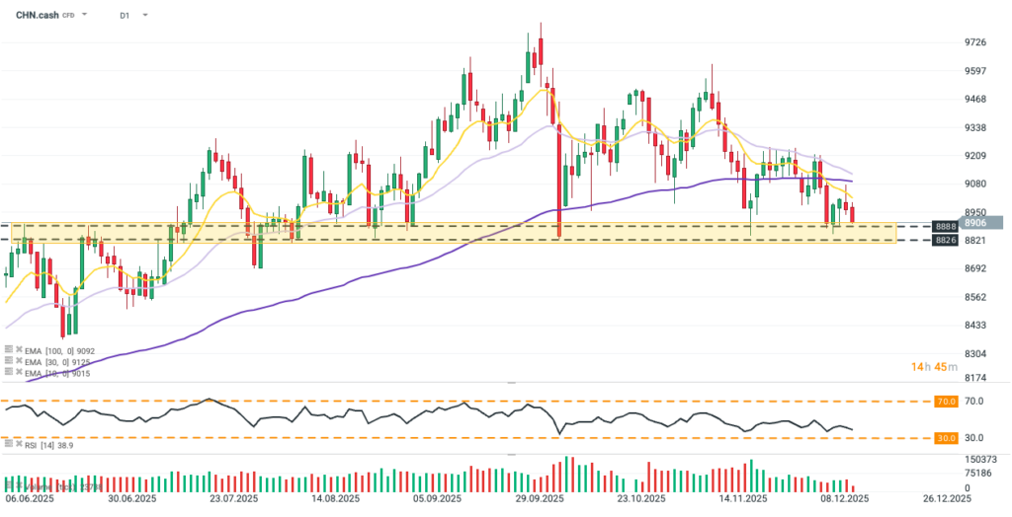1012x517 pixels.
Task: Open the CHN.cash symbol dropdown
Action: [x=86, y=16]
